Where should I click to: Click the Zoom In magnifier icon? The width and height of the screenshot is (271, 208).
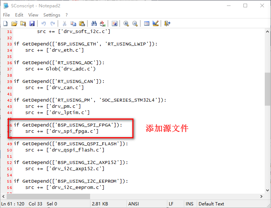126,23
